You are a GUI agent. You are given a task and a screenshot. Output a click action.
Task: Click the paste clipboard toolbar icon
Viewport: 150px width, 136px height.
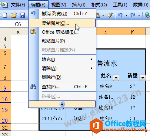click(x=98, y=15)
